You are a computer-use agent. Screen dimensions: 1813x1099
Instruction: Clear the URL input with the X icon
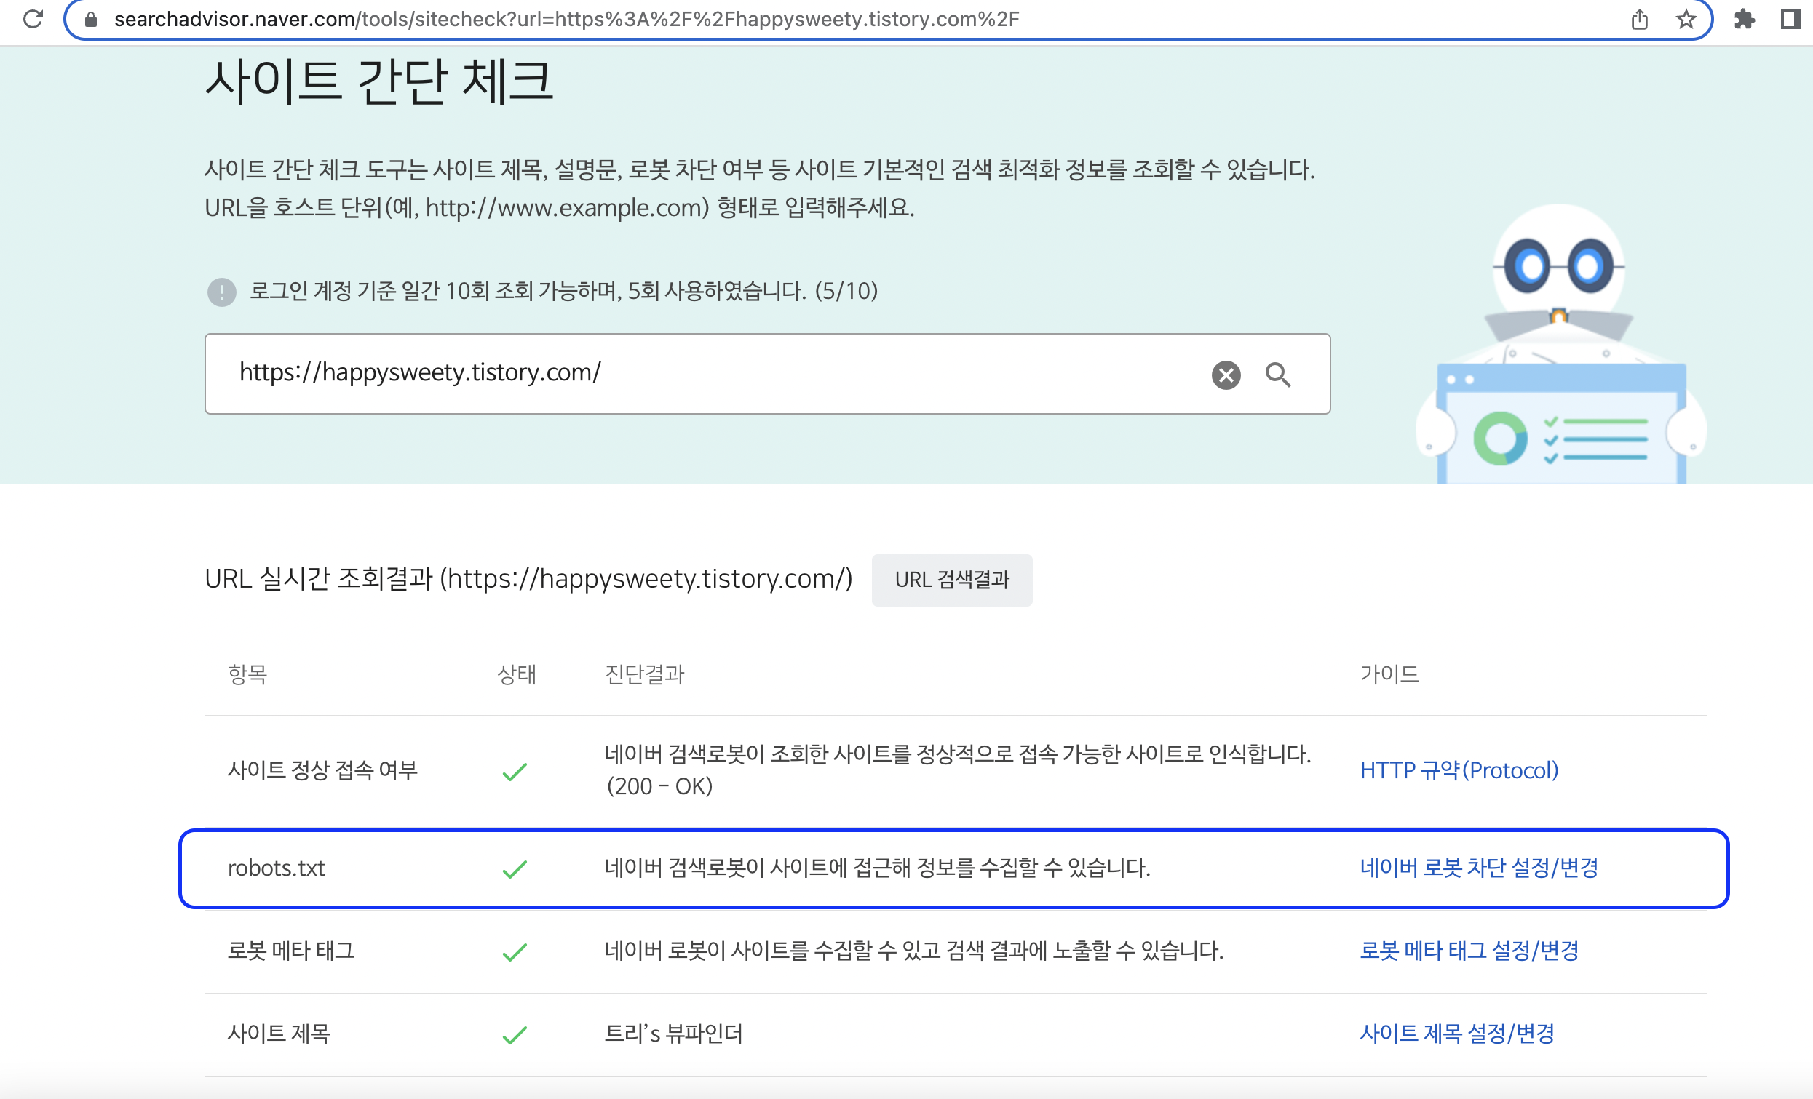click(x=1226, y=375)
